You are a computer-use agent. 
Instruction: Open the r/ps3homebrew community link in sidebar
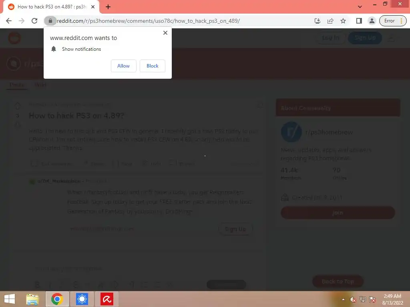(x=329, y=132)
